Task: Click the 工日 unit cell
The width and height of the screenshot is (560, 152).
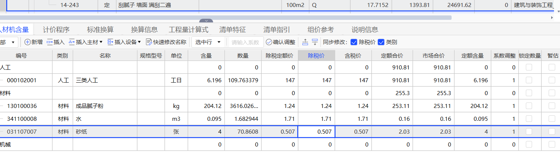Action: tap(176, 80)
